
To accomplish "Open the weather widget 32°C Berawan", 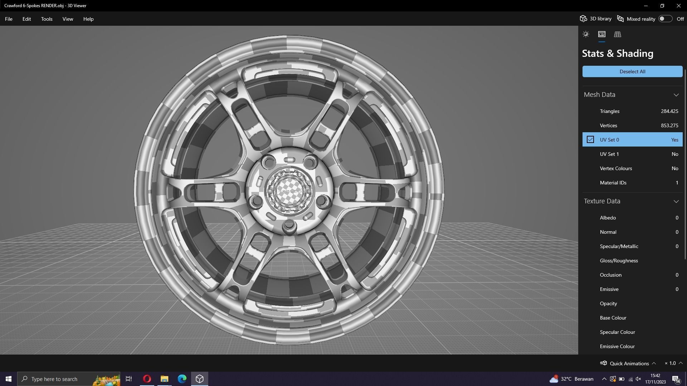I will [x=571, y=379].
